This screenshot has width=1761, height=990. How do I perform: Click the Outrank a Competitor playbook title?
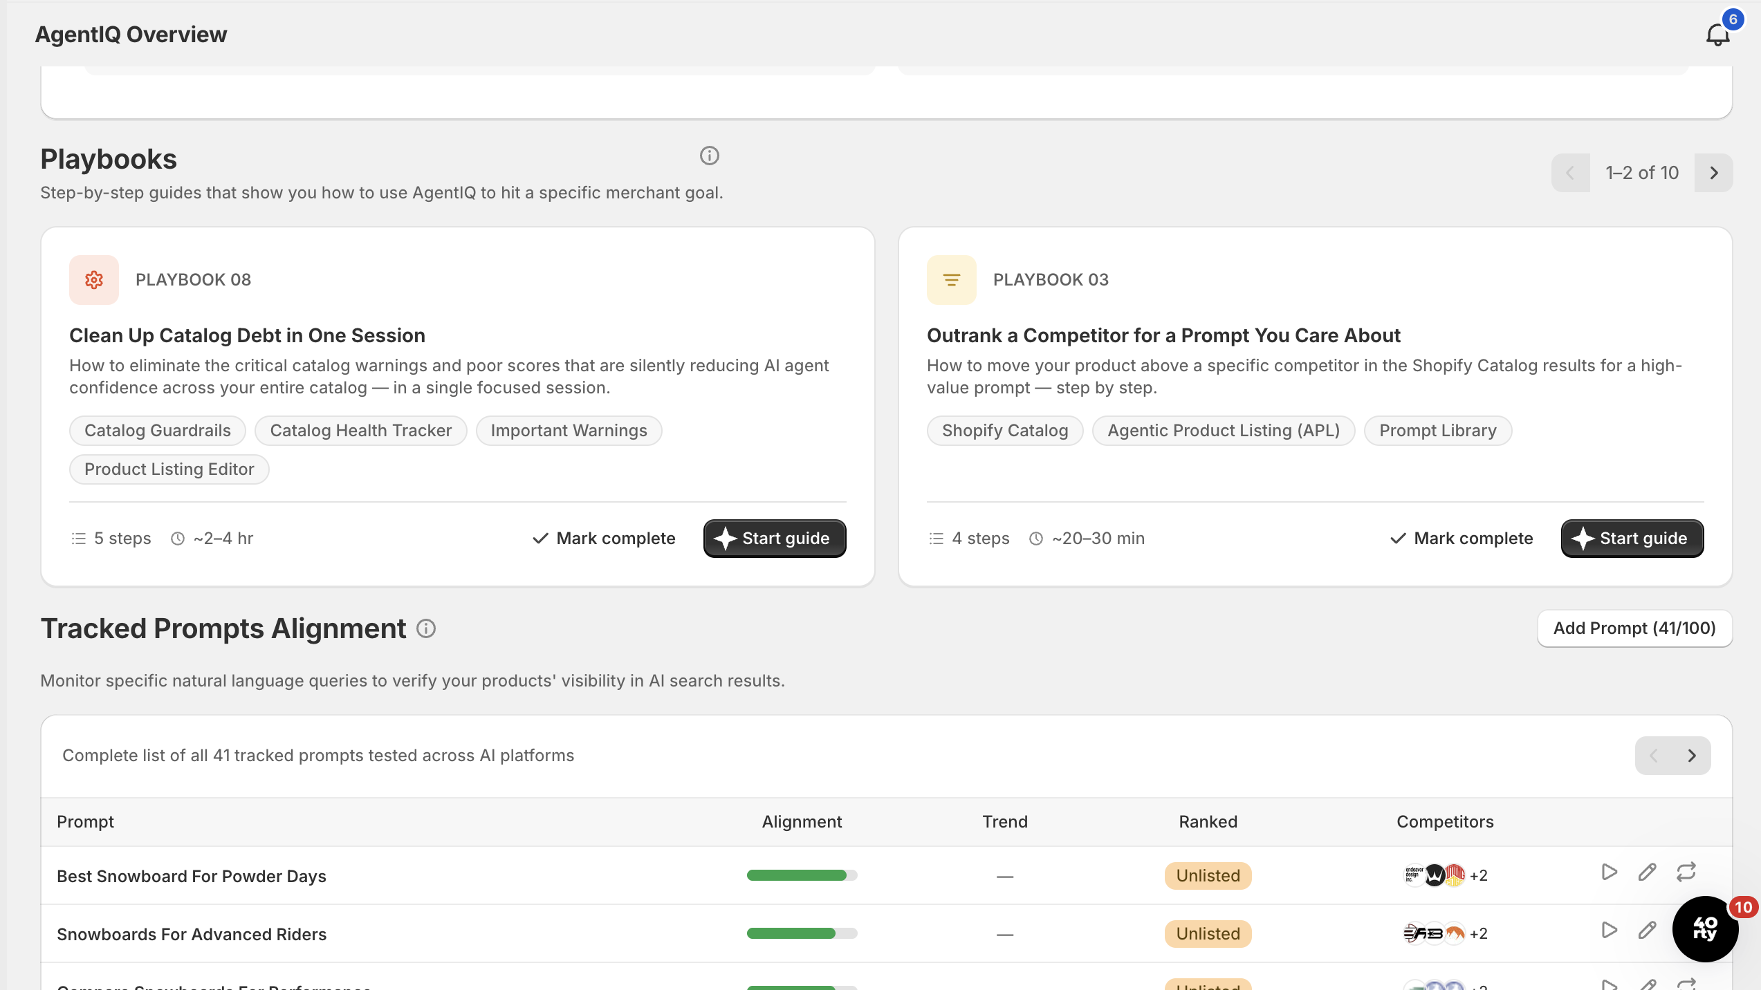pos(1163,336)
